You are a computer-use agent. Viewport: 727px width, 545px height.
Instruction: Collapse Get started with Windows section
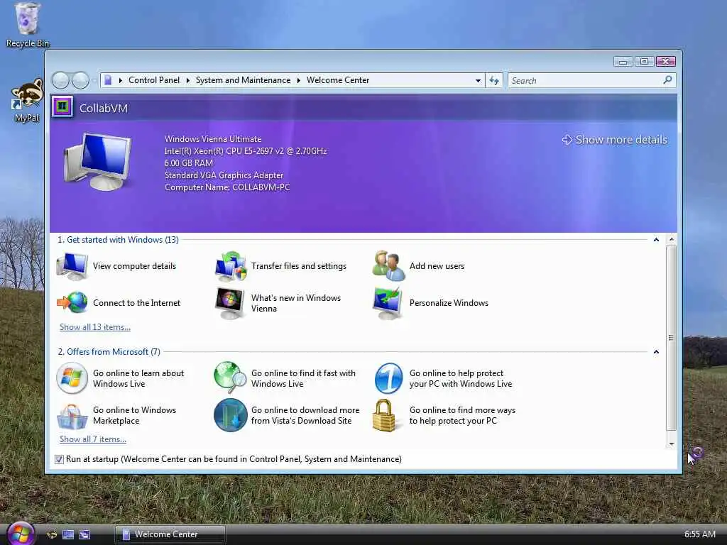[656, 240]
